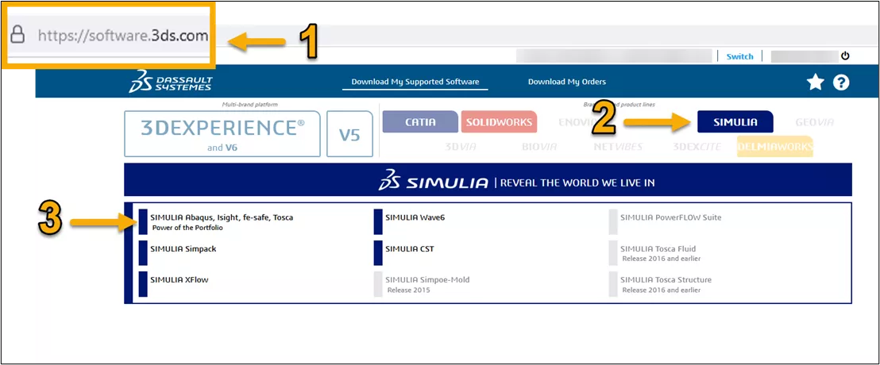Select the 3DEXPERIENCE and V6 platform button
Screen dimensions: 880x365
point(222,133)
